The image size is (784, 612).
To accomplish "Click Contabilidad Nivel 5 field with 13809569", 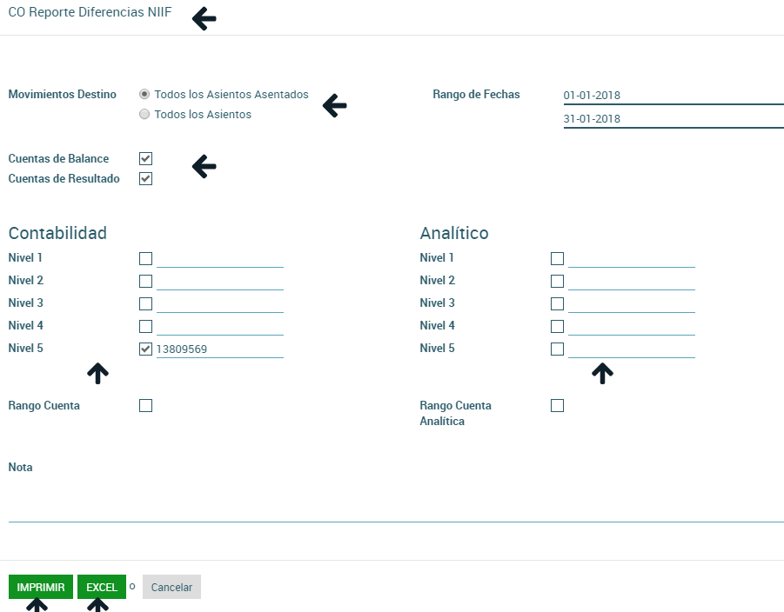I will [219, 349].
